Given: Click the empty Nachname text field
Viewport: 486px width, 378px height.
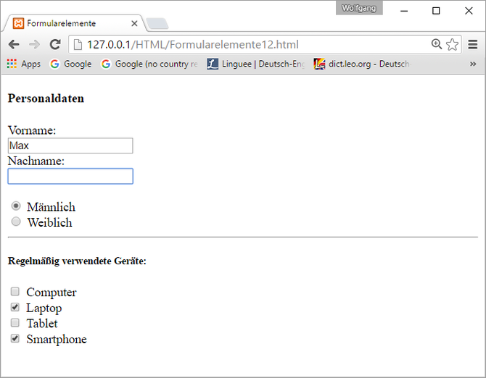Looking at the screenshot, I should [70, 176].
